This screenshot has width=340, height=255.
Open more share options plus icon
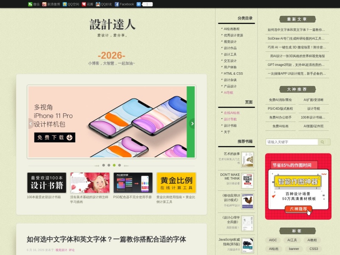coord(139,4)
